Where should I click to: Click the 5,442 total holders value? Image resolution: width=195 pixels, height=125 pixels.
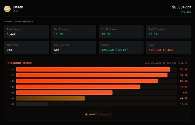[11, 34]
